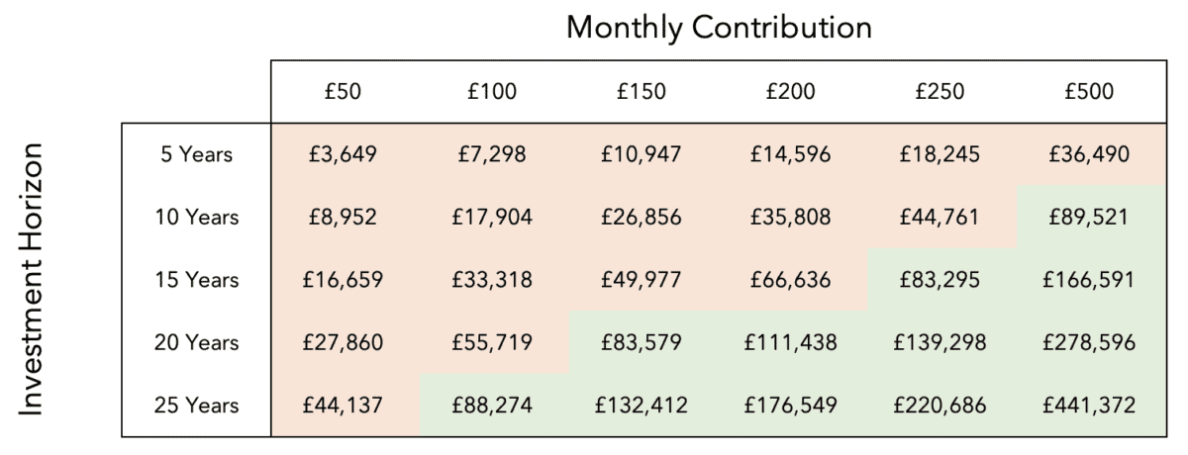Screen dimensions: 1188x455
Task: Select the 10 Years row label
Action: pos(197,218)
